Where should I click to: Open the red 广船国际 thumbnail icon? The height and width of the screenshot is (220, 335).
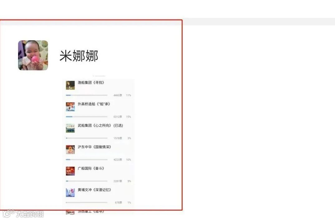coord(70,171)
